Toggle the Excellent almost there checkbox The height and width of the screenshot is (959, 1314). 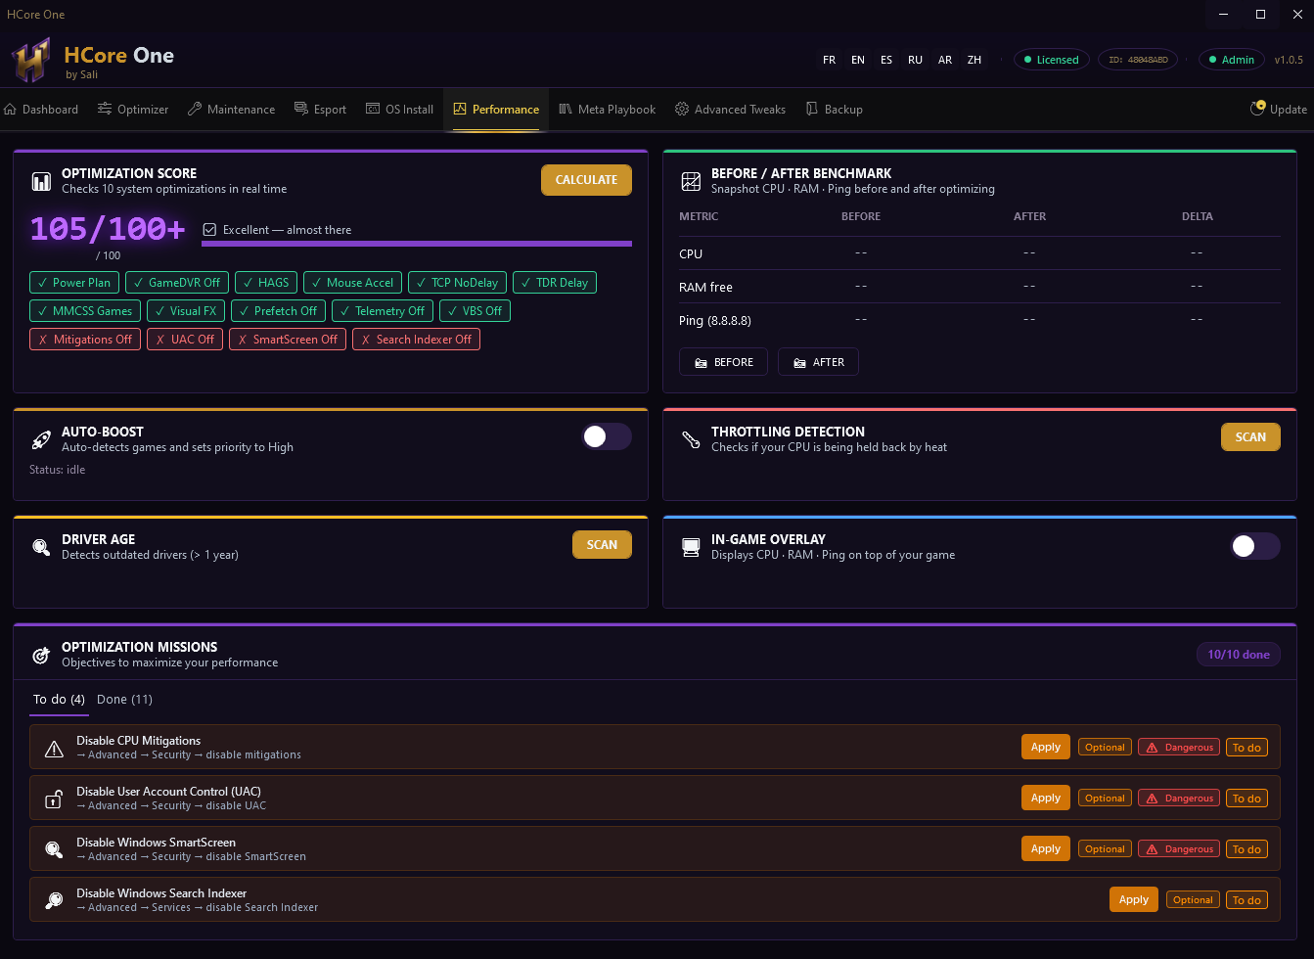[x=209, y=230]
